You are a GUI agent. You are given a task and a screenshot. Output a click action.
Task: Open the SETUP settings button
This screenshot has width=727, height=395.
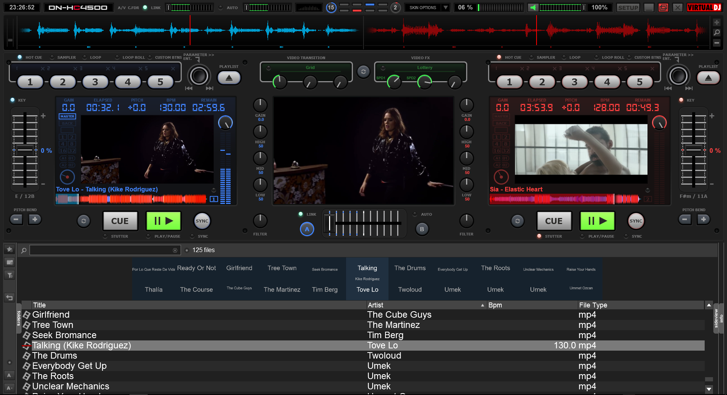[x=628, y=8]
